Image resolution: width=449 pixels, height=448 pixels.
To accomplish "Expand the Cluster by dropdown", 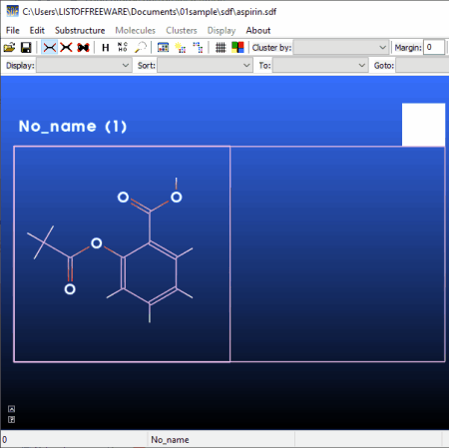I will point(341,48).
